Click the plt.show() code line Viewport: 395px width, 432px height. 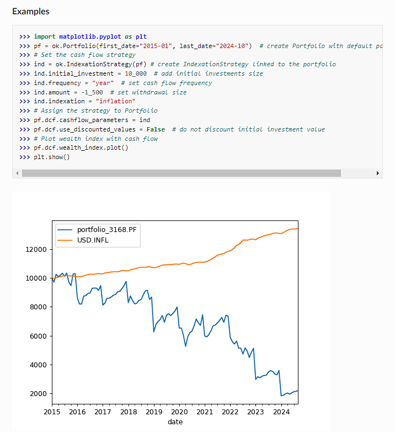tap(52, 157)
